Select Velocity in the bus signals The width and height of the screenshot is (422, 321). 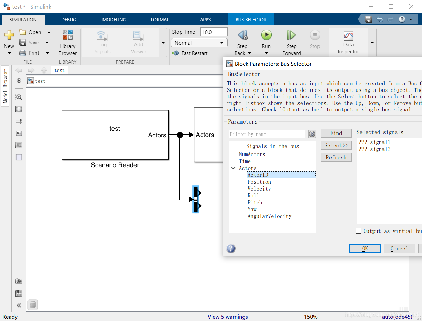259,189
